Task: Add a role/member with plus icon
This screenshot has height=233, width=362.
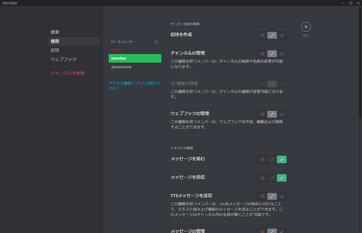Action: point(157,42)
